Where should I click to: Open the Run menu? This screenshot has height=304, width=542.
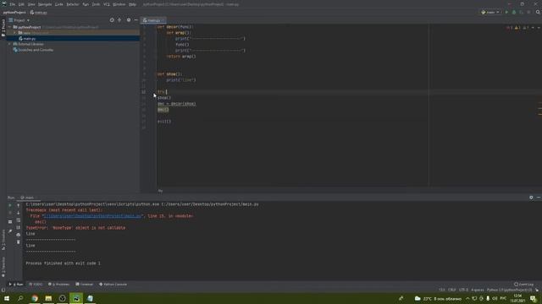point(86,4)
